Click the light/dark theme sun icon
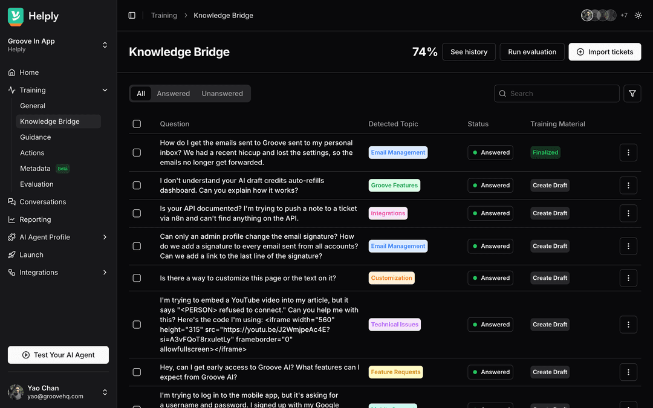653x408 pixels. 638,15
